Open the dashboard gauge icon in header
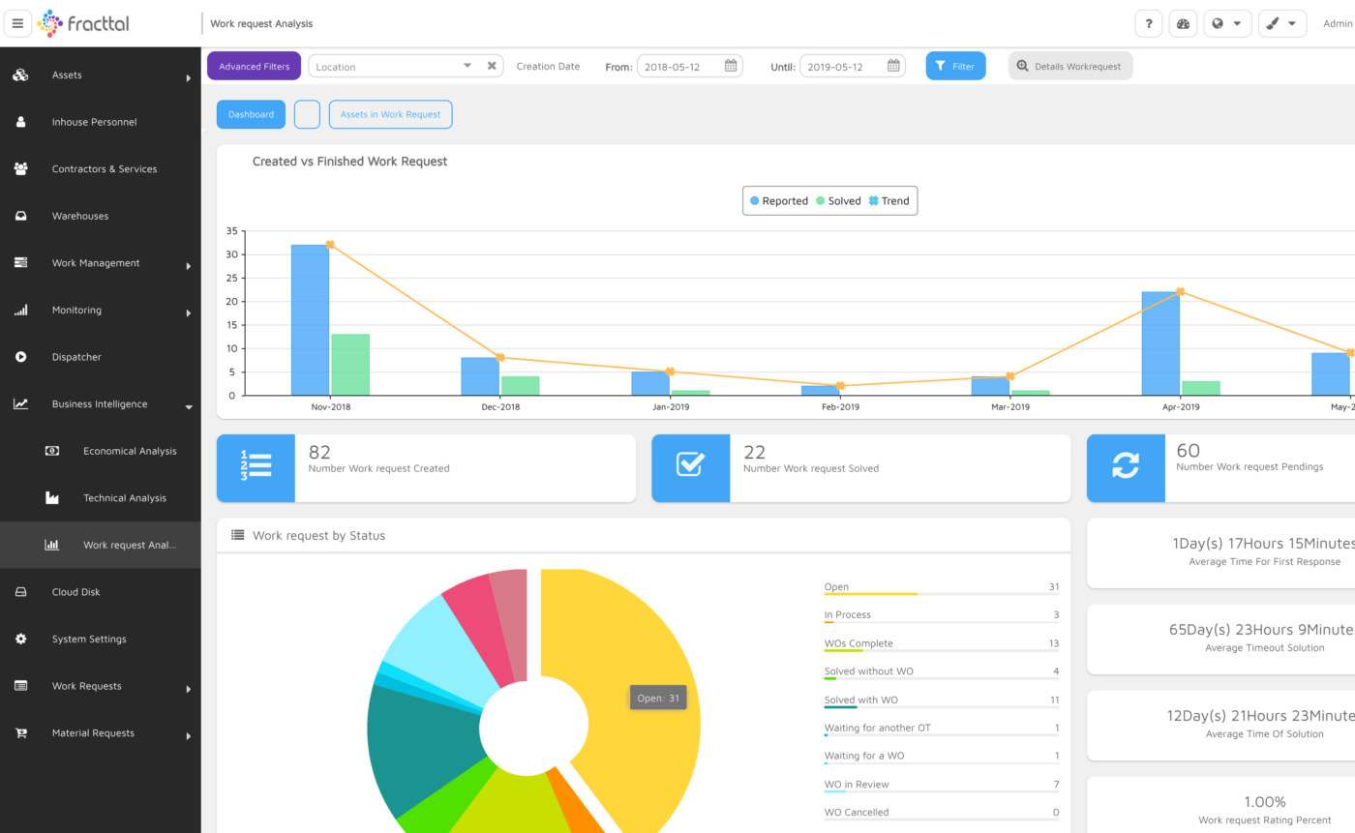This screenshot has height=833, width=1355. point(1183,24)
